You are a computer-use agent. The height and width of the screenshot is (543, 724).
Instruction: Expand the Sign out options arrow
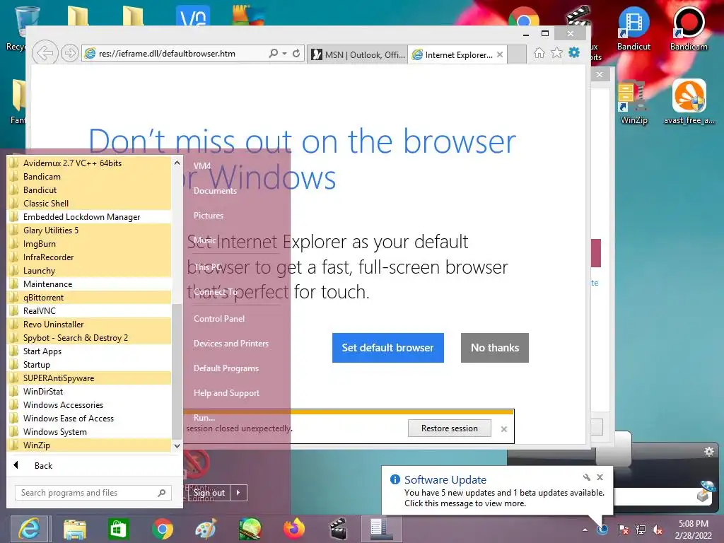click(238, 493)
